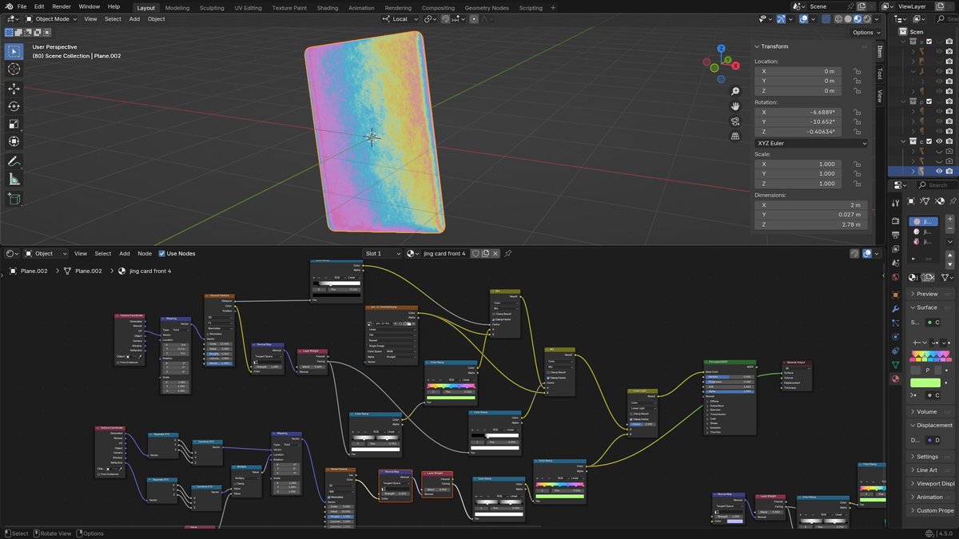The height and width of the screenshot is (539, 959).
Task: Lock the Rotation Y value
Action: click(x=857, y=122)
